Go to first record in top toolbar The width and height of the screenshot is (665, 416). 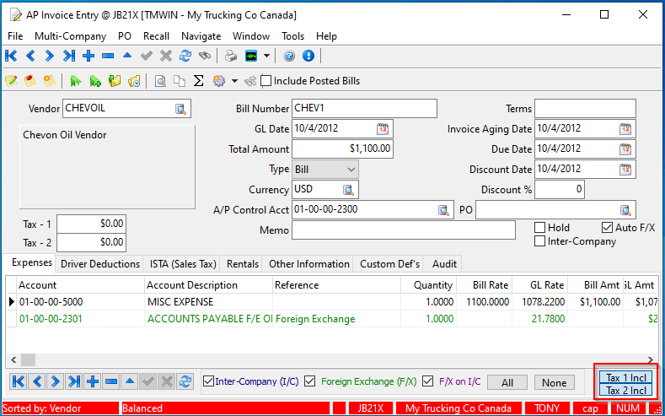coord(11,57)
